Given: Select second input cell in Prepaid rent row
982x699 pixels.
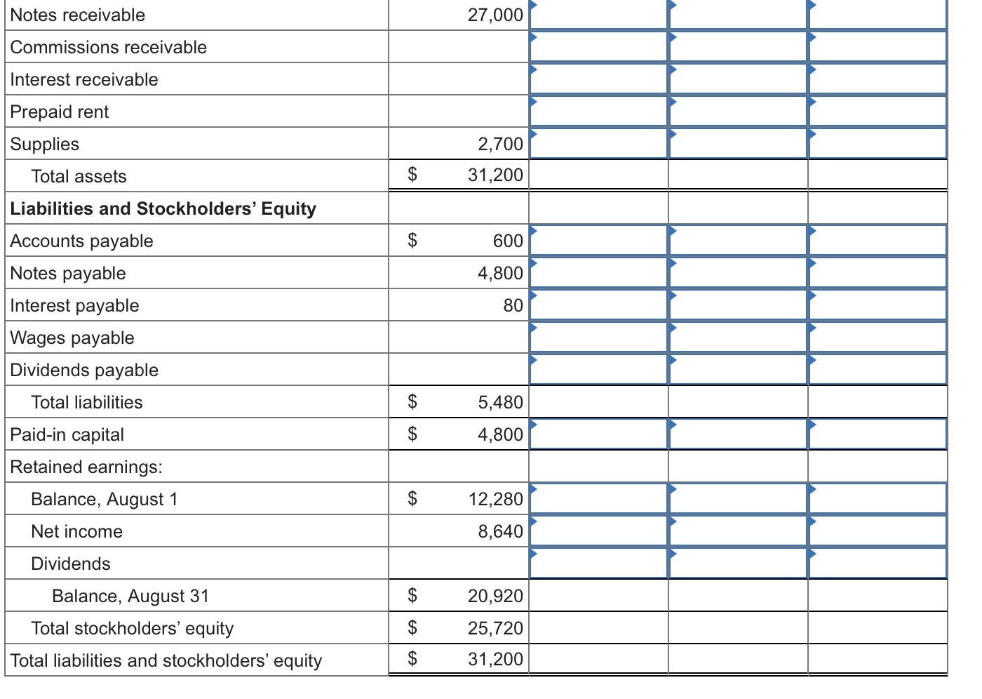Looking at the screenshot, I should (738, 111).
